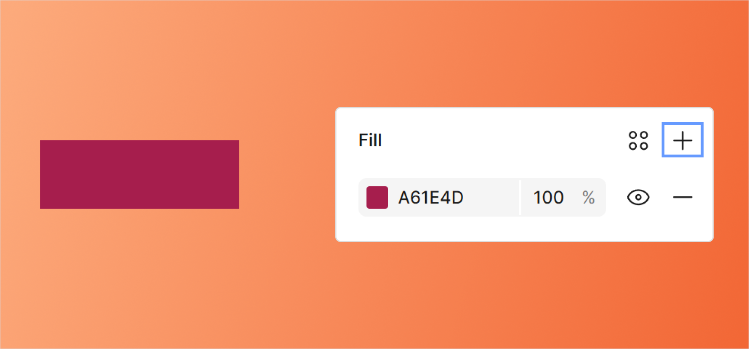Hide the A61E4D fill using eye icon
This screenshot has width=749, height=349.
pyautogui.click(x=638, y=198)
